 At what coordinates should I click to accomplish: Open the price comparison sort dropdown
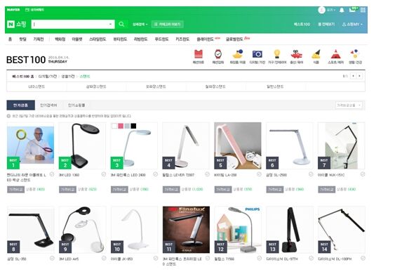(349, 105)
